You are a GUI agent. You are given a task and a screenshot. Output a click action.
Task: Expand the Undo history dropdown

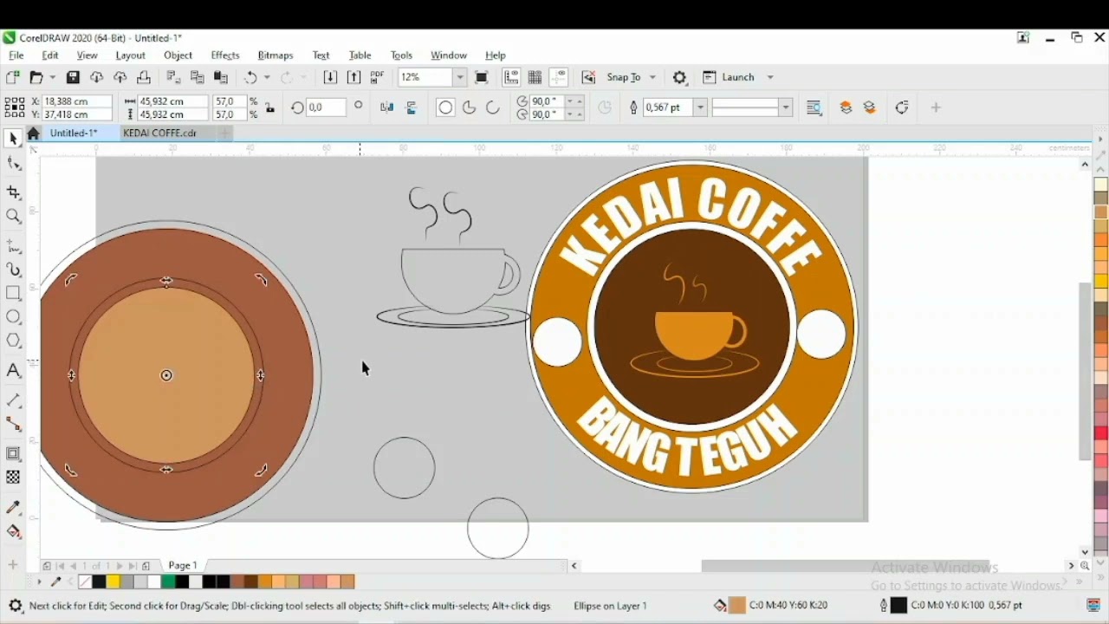(266, 78)
